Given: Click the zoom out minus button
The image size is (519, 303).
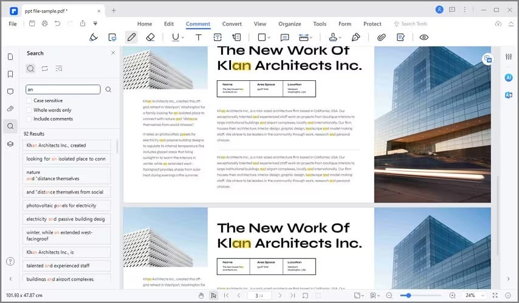Looking at the screenshot, I should (x=389, y=295).
